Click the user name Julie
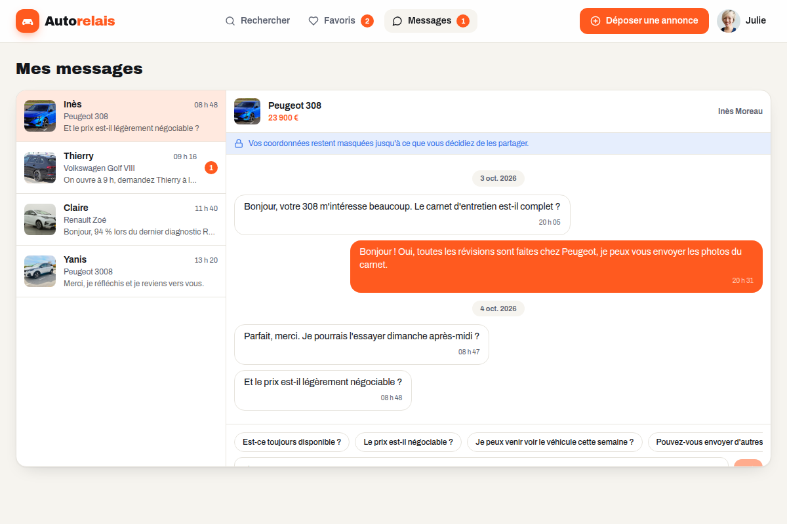This screenshot has height=524, width=787. click(756, 21)
